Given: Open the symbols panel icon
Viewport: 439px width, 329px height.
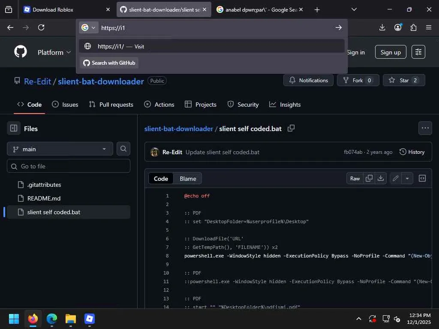Looking at the screenshot, I should click(x=422, y=178).
